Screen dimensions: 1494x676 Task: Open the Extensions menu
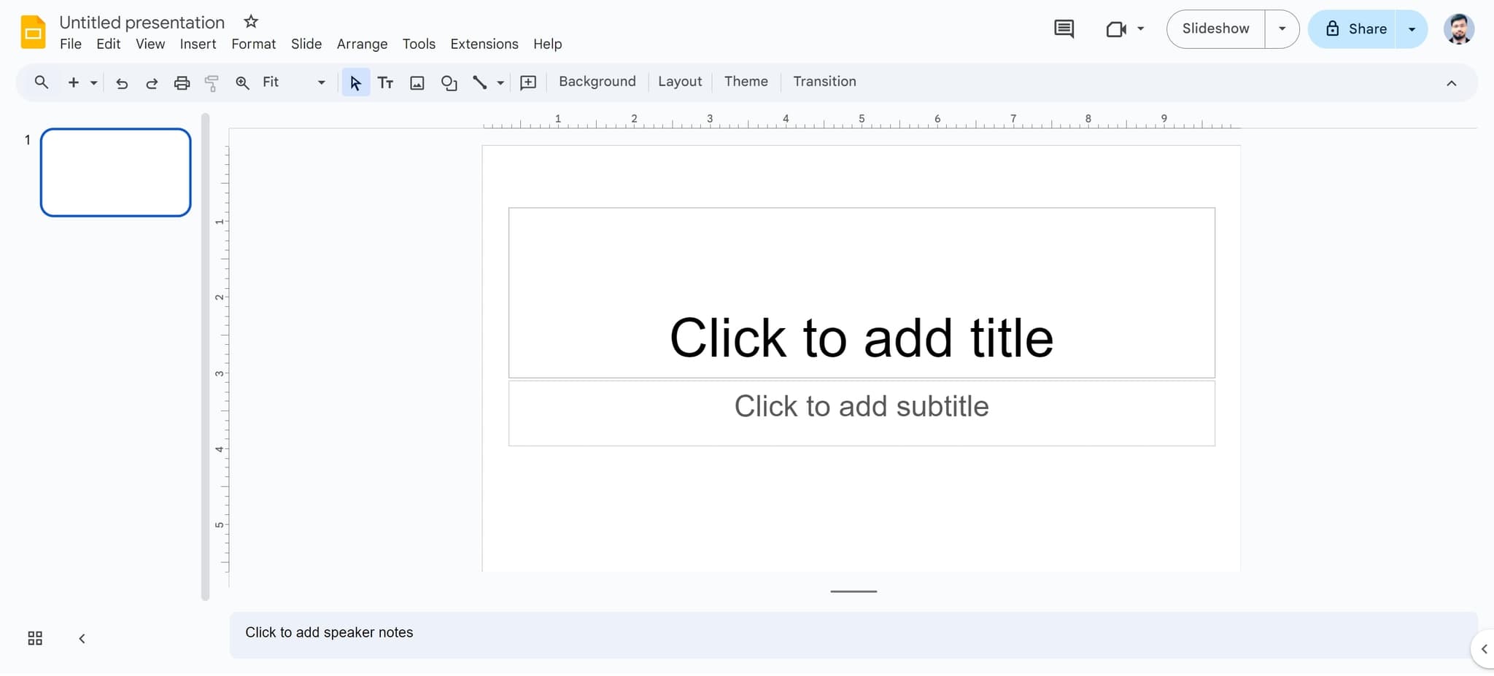point(484,44)
